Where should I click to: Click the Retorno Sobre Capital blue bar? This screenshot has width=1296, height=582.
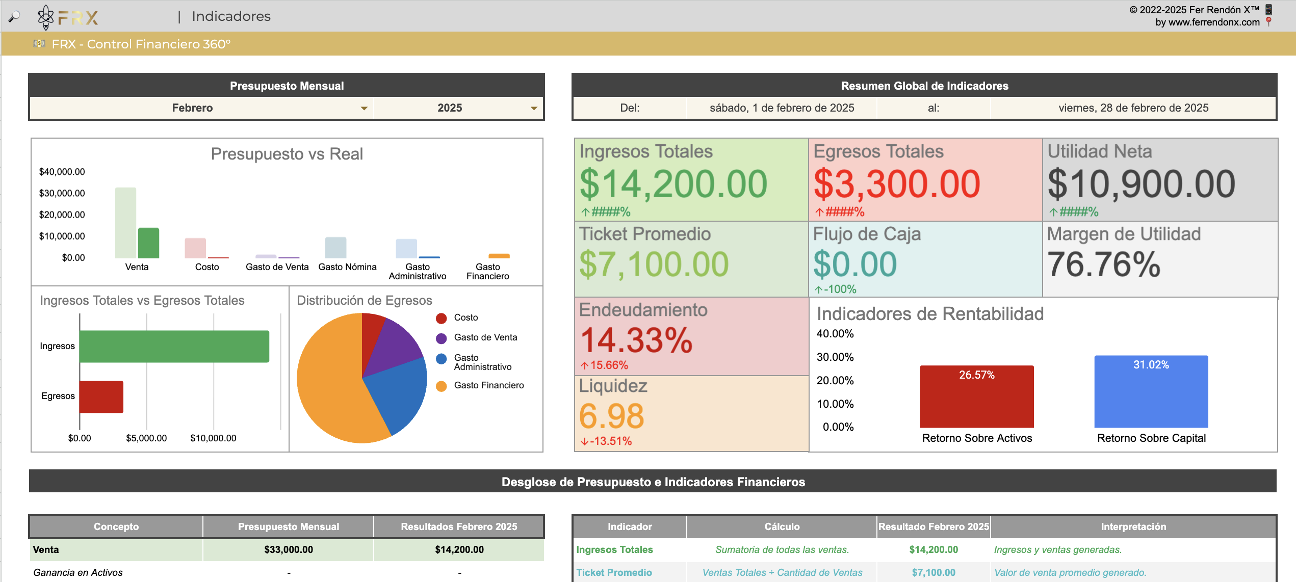point(1151,392)
